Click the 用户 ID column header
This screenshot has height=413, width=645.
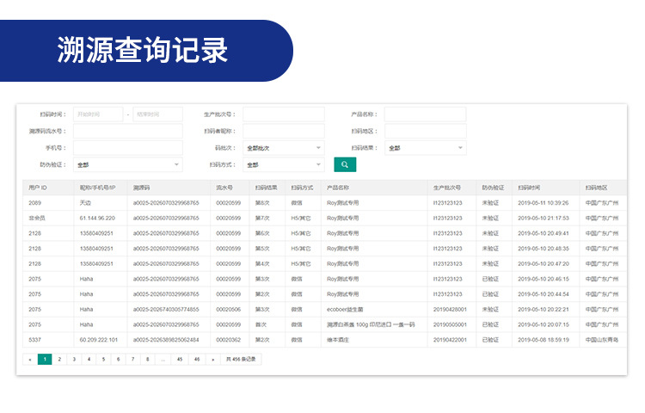[x=38, y=188]
